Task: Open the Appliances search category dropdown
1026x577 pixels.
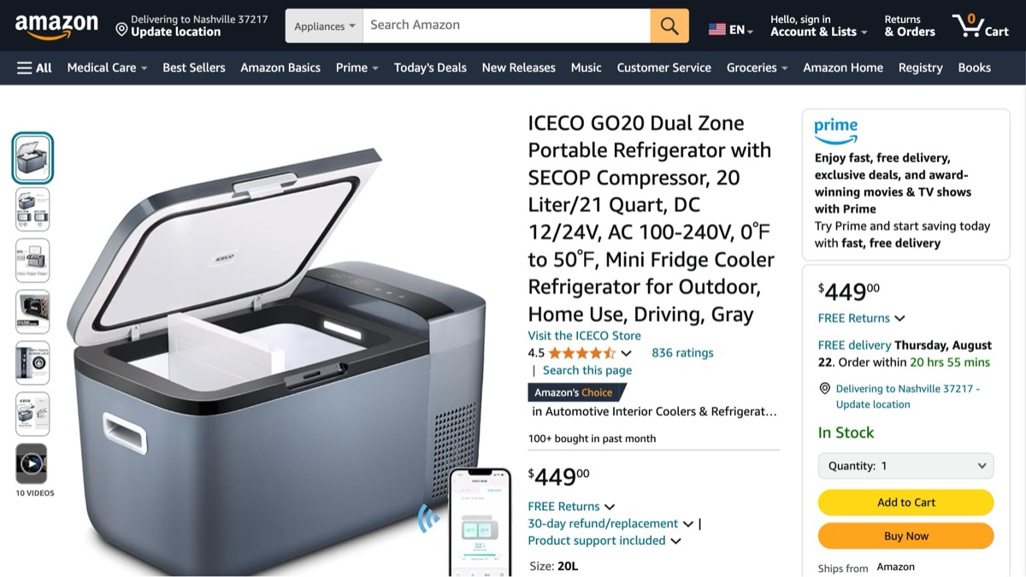Action: coord(324,26)
